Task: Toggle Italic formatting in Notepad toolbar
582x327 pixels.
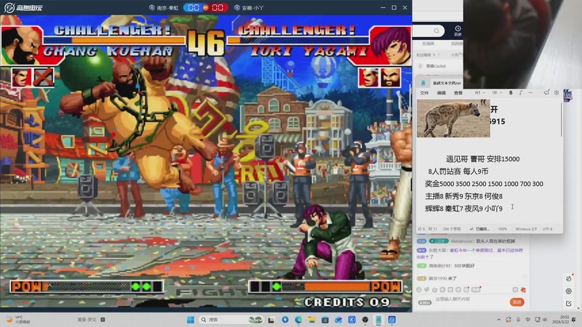Action: (x=520, y=93)
